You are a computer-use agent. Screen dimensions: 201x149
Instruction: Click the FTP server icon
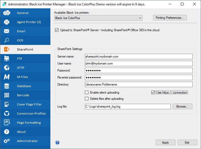6,59
